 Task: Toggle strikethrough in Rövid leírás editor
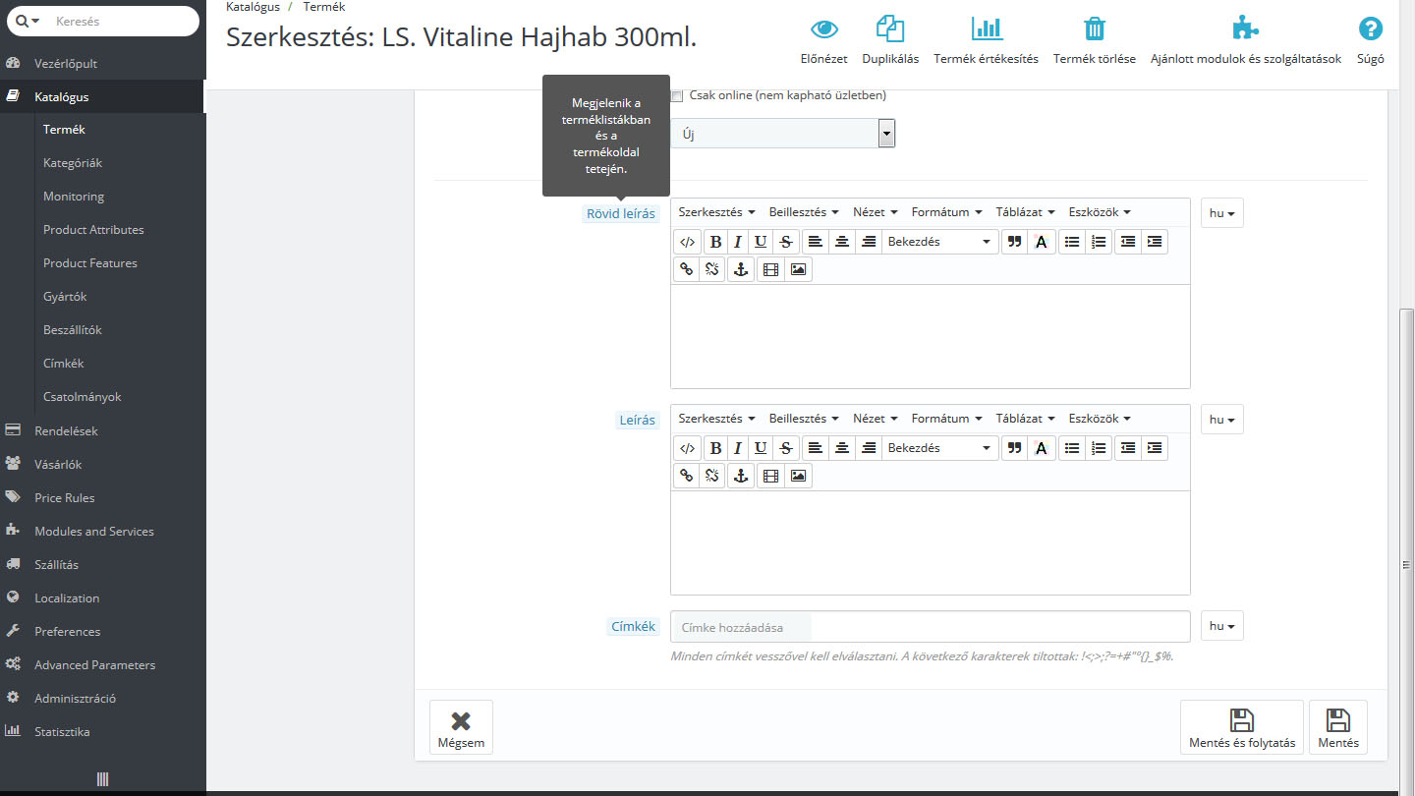coord(785,242)
